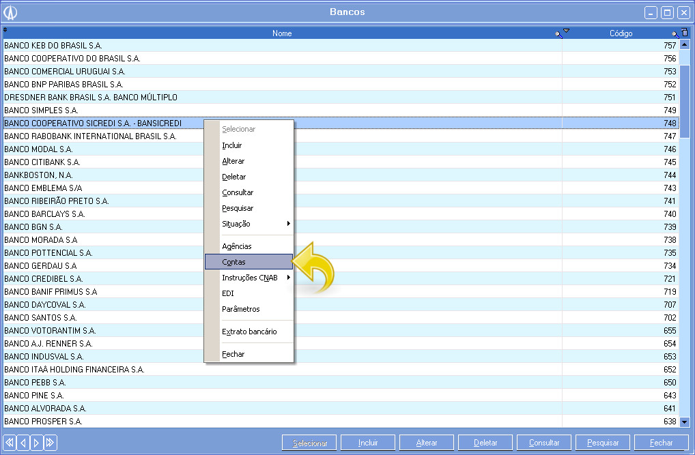Open Extrato bancário from the context menu
The image size is (695, 455).
(249, 332)
